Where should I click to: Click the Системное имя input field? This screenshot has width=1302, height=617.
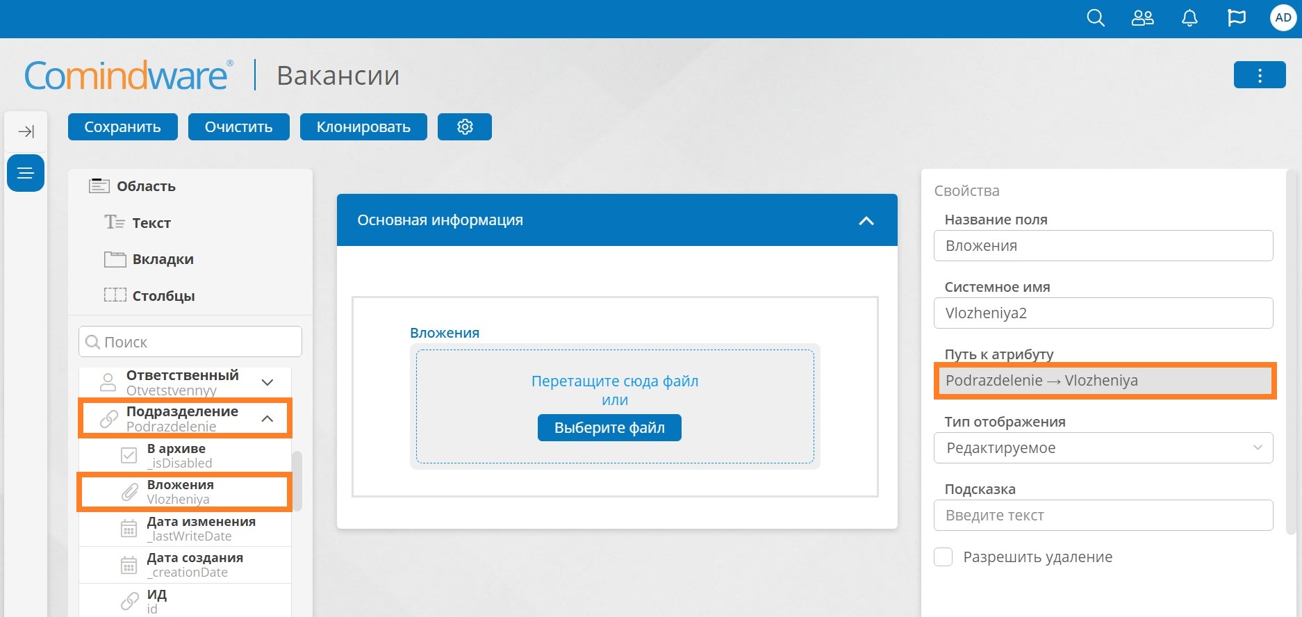click(1103, 313)
